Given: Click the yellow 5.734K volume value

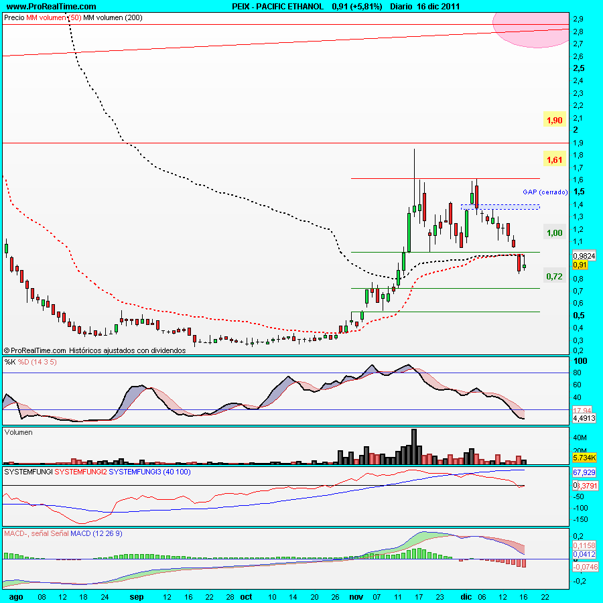Looking at the screenshot, I should click(x=584, y=458).
